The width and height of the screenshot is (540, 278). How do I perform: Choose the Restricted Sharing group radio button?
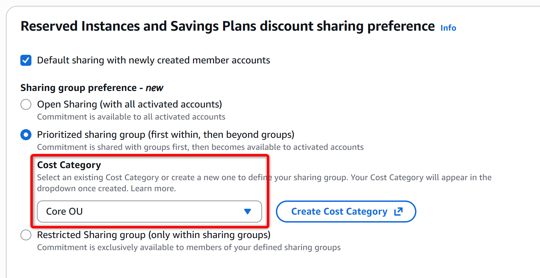26,235
